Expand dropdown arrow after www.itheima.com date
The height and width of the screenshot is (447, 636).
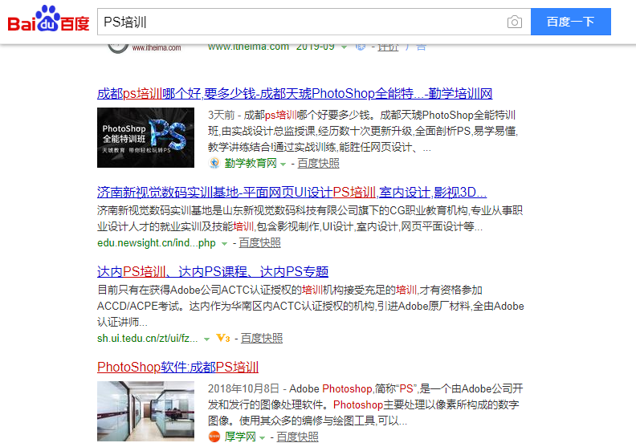tap(344, 47)
